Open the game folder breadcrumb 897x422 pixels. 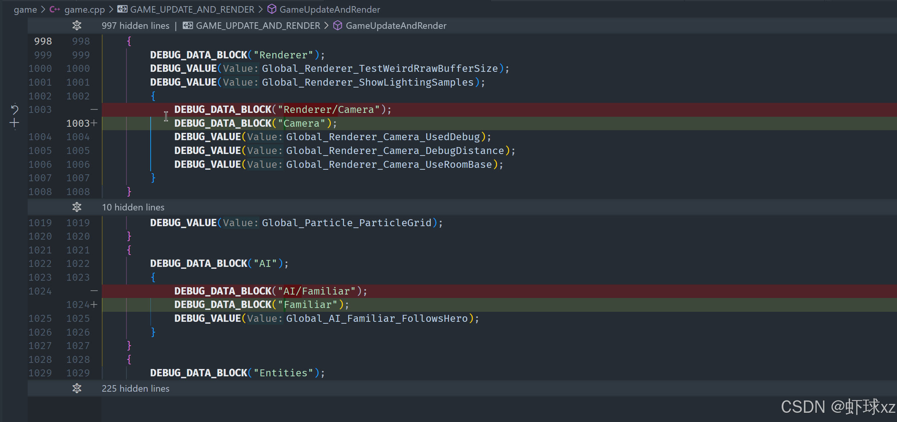[x=25, y=10]
